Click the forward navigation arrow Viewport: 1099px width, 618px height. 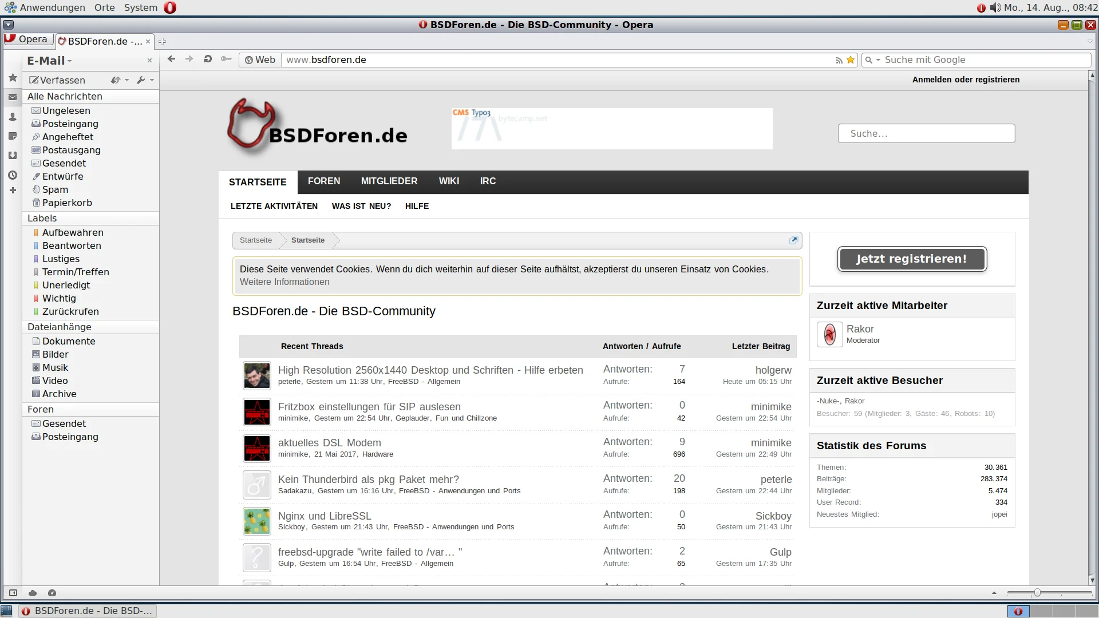click(189, 59)
